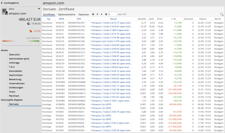Viewport: 225px width, 133px height.
Task: Go to first page of results
Action: pos(93,14)
